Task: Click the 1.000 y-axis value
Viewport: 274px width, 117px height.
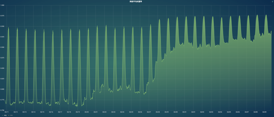Action: (2, 5)
